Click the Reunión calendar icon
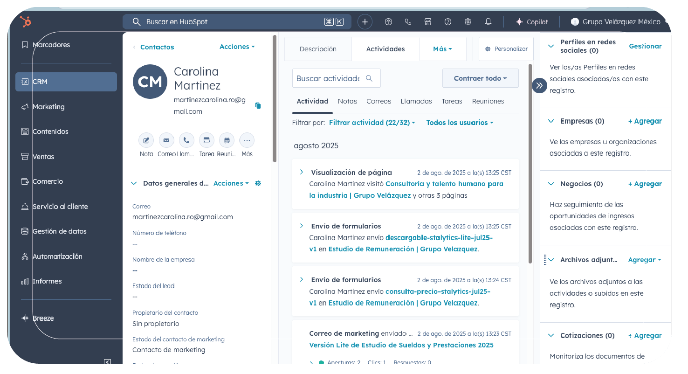Viewport: 688px width, 374px height. click(x=227, y=140)
